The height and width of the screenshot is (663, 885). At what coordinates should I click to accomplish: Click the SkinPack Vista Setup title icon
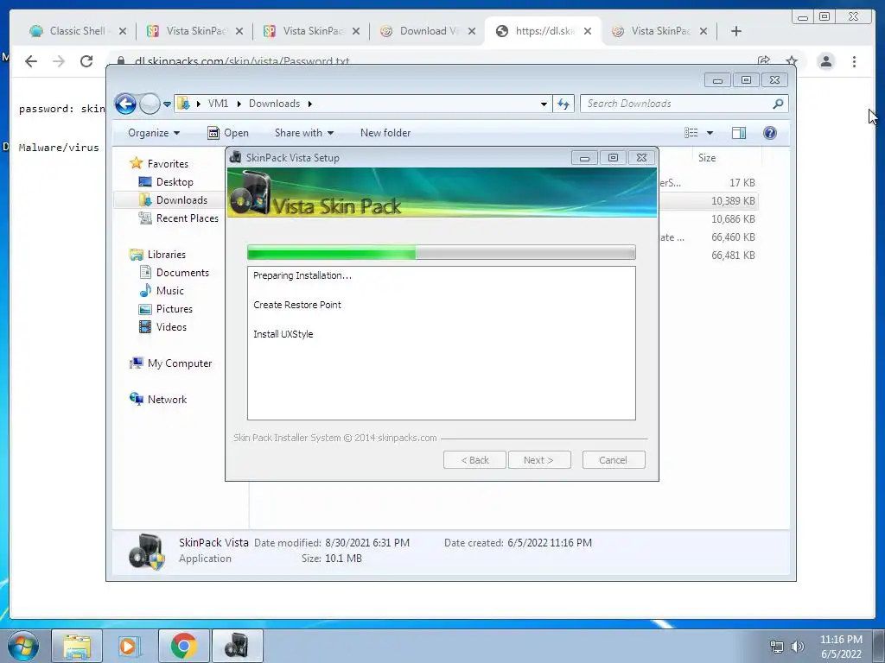pos(235,157)
